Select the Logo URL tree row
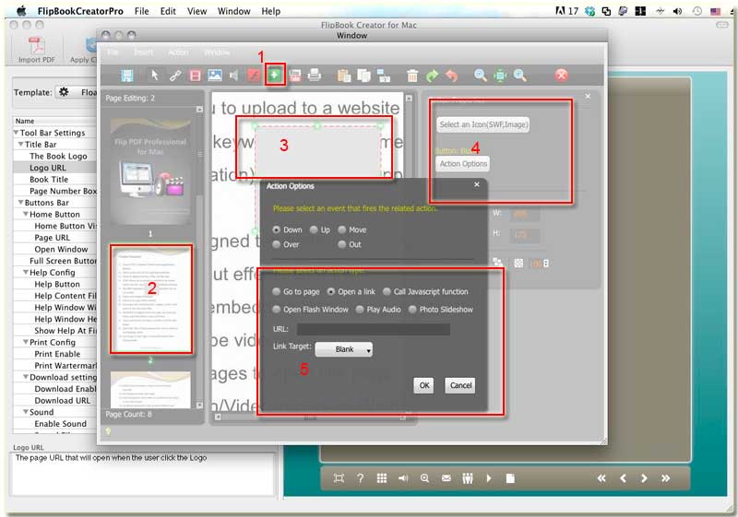The height and width of the screenshot is (517, 738). click(55, 168)
